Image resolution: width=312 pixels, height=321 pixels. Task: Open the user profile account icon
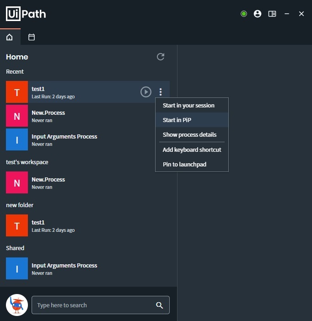click(258, 14)
